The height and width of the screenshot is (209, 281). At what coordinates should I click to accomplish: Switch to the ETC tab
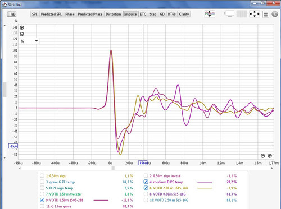point(143,14)
